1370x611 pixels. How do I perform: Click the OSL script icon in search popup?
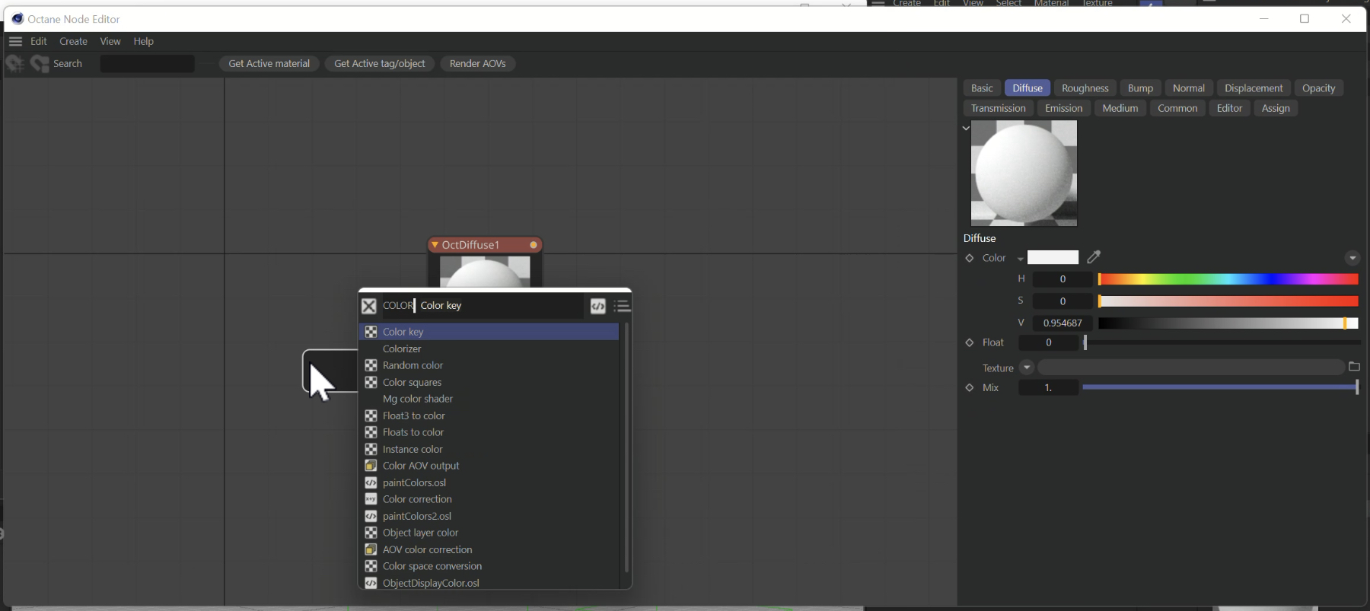click(x=598, y=306)
